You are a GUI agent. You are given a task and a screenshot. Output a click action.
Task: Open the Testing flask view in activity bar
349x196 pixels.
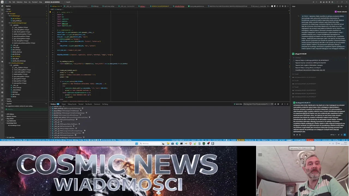[x=2, y=35]
